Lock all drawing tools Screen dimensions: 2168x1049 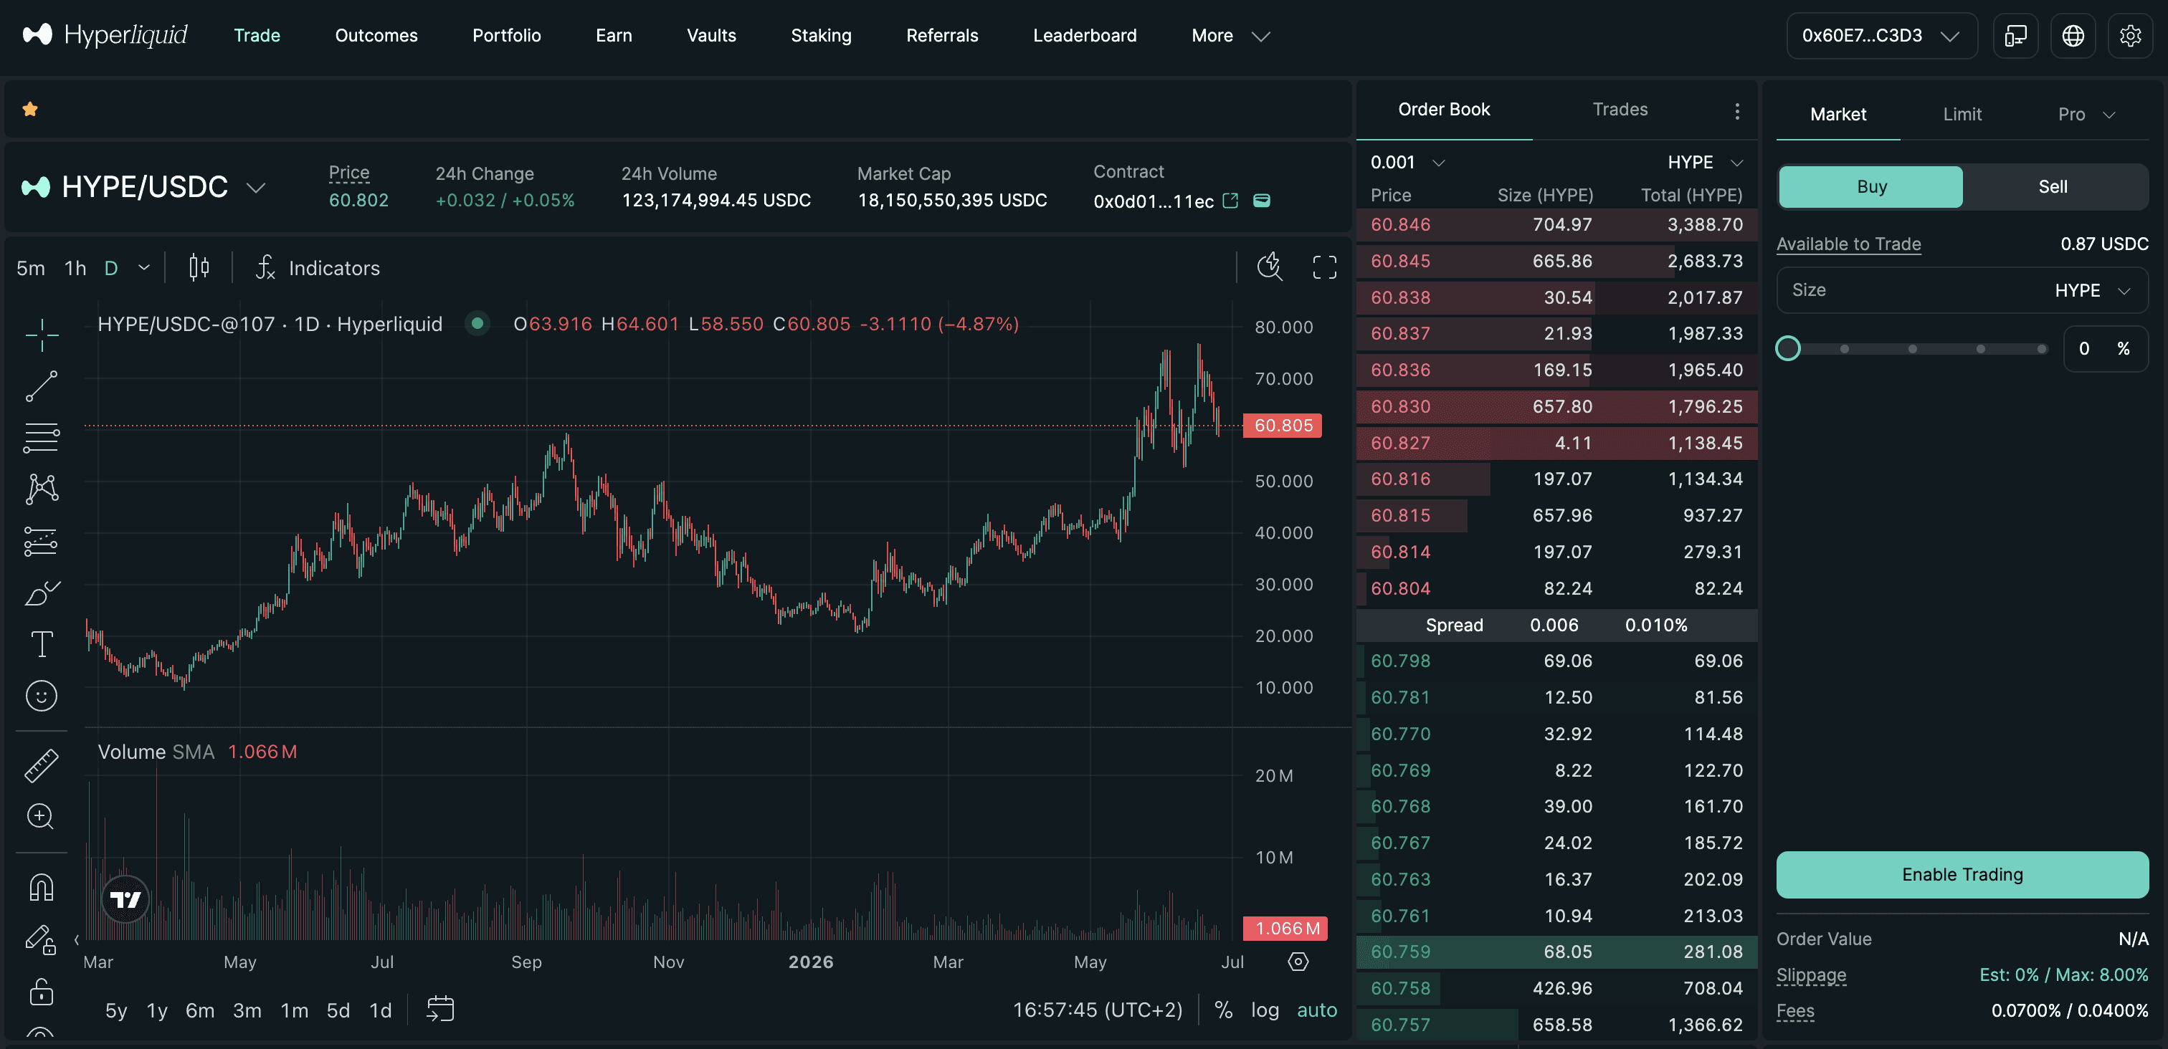[42, 991]
